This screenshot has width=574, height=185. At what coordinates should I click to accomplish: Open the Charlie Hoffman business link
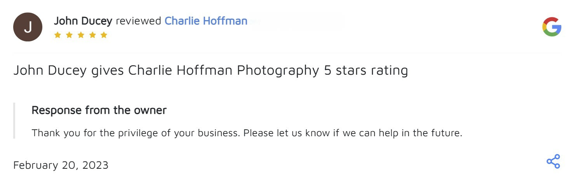pos(206,21)
